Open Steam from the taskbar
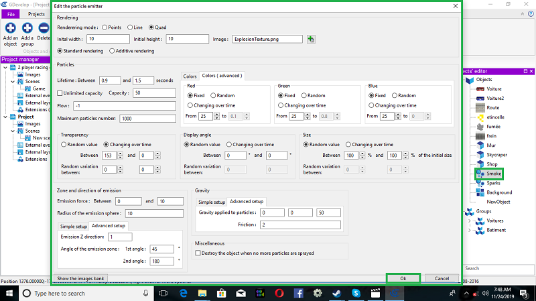 (x=337, y=293)
